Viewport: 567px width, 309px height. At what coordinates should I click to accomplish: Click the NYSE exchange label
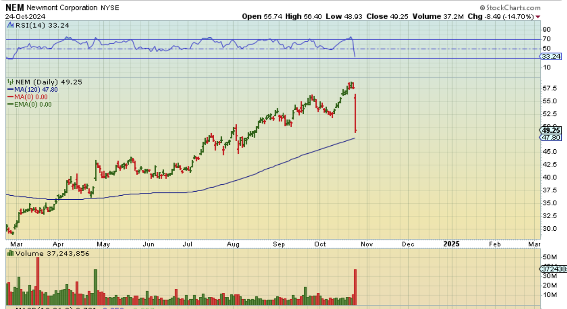[x=109, y=8]
